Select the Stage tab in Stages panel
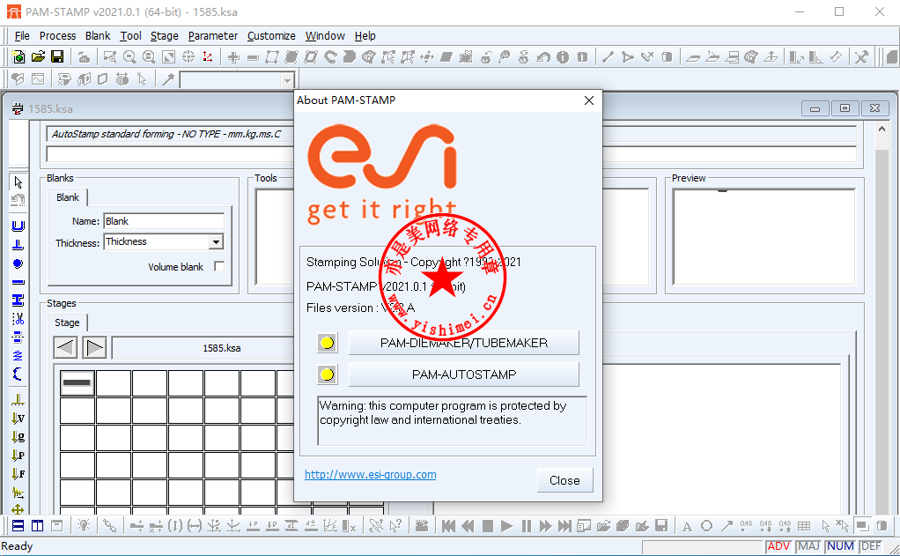900x556 pixels. pyautogui.click(x=67, y=322)
